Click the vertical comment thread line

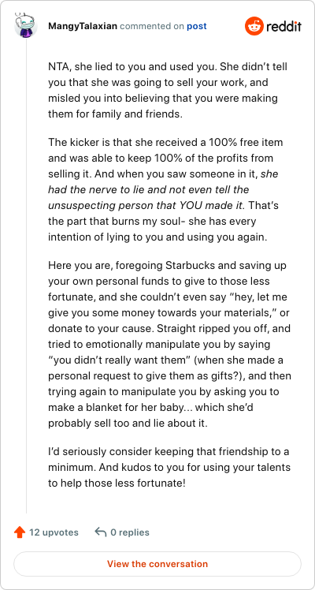(x=26, y=274)
